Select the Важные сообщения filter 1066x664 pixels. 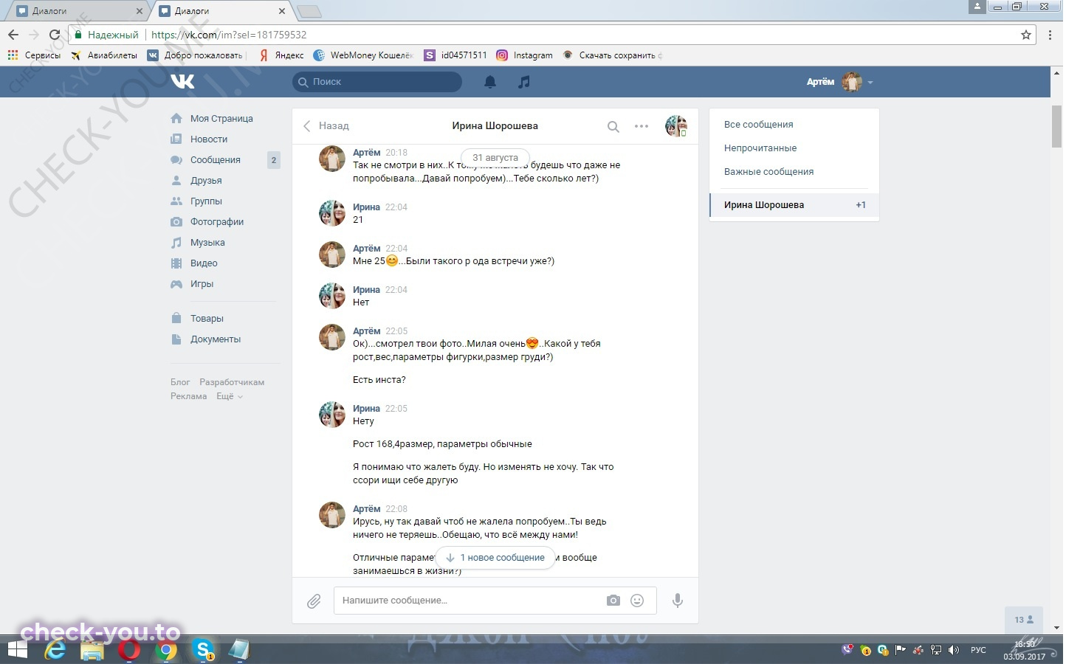point(768,172)
